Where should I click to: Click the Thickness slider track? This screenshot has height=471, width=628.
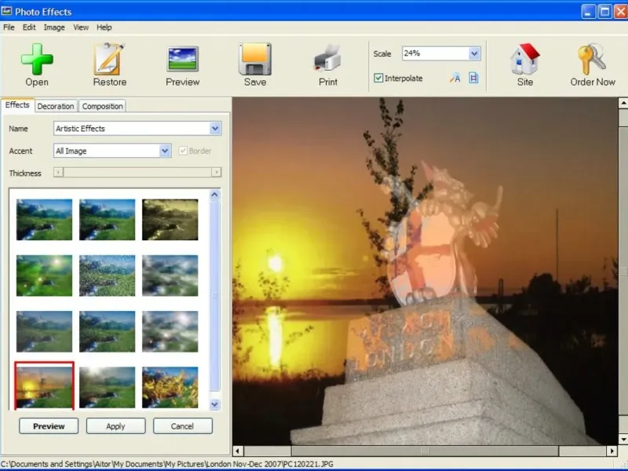point(137,173)
